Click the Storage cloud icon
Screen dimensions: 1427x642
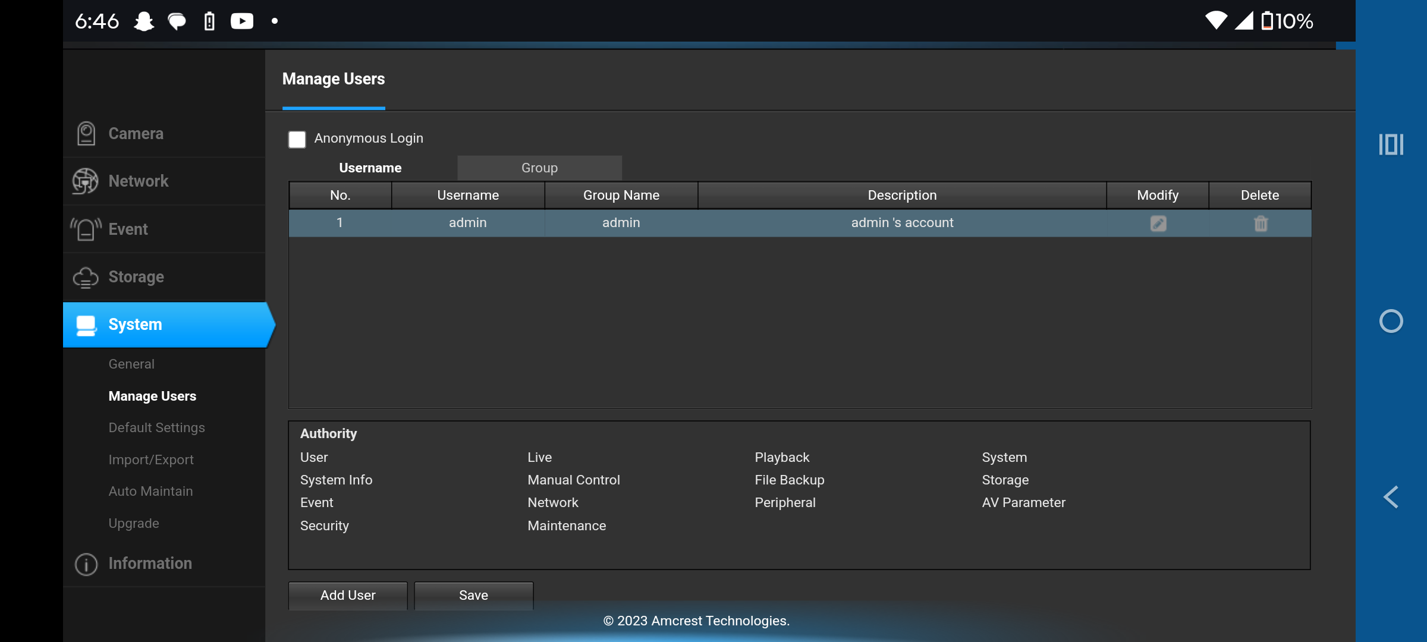[x=86, y=277]
